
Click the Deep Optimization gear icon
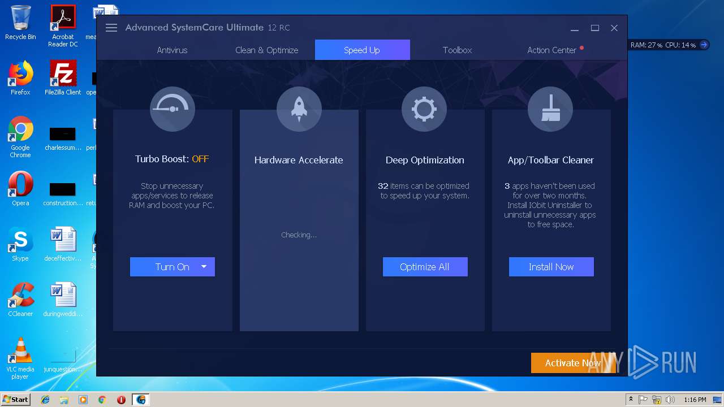[424, 109]
